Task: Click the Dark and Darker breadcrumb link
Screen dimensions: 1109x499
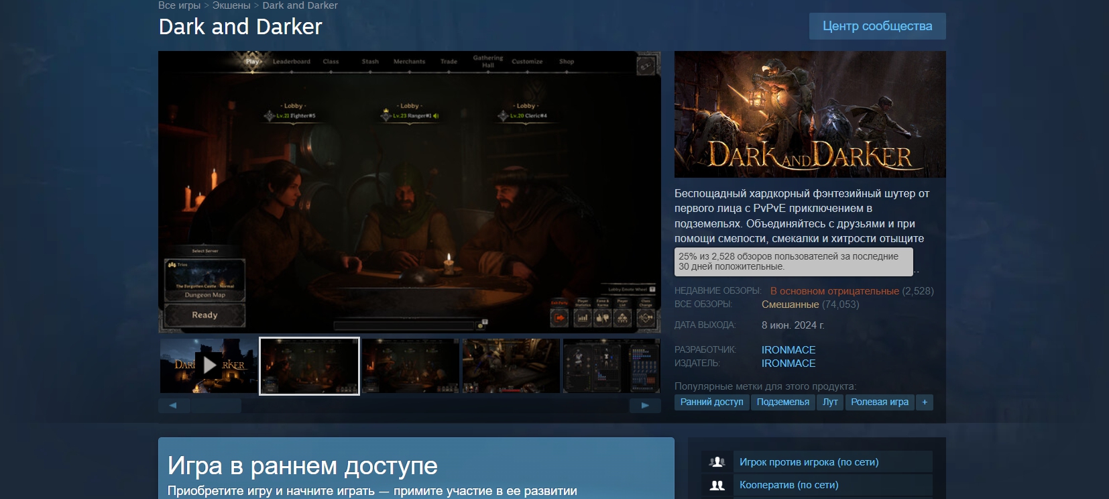Action: coord(300,5)
